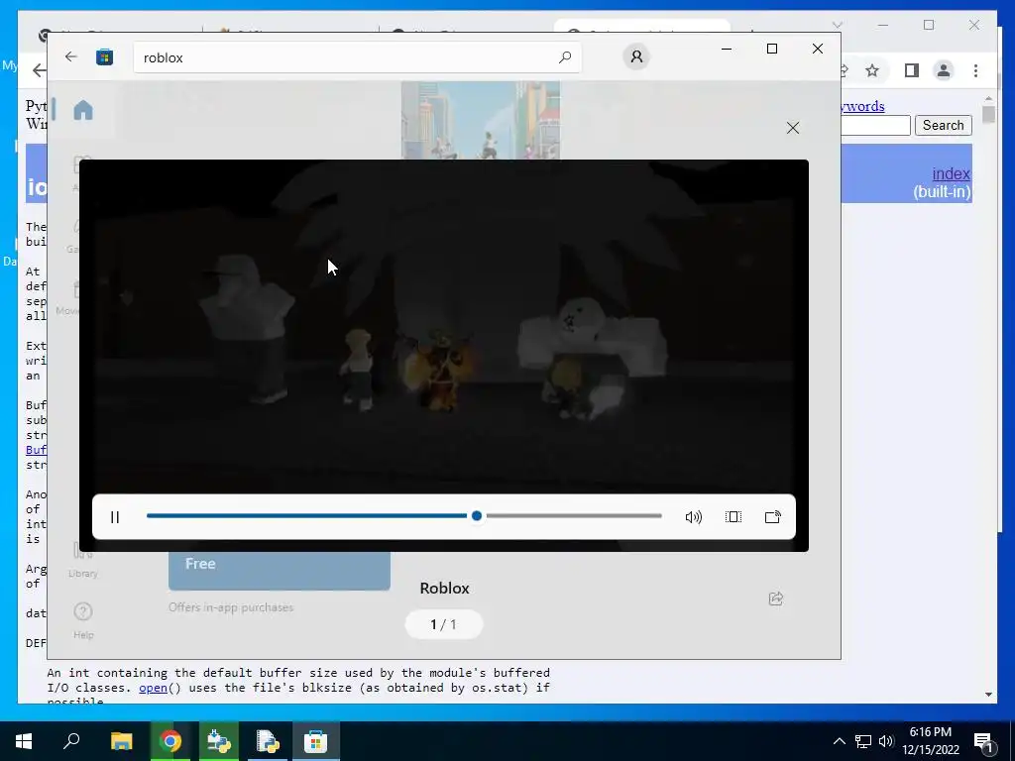This screenshot has height=761, width=1015.
Task: Open notification center in taskbar
Action: [x=984, y=741]
